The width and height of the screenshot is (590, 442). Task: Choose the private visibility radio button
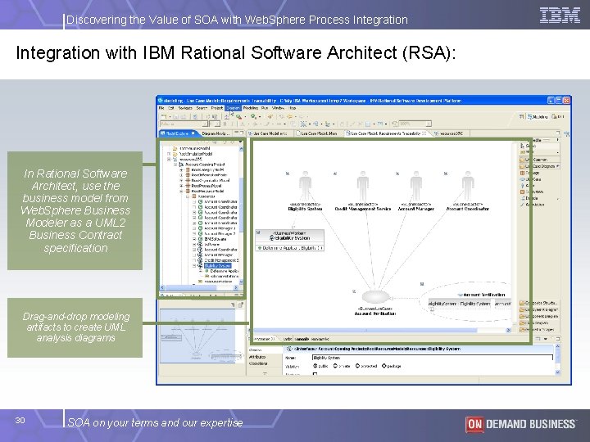pos(335,366)
